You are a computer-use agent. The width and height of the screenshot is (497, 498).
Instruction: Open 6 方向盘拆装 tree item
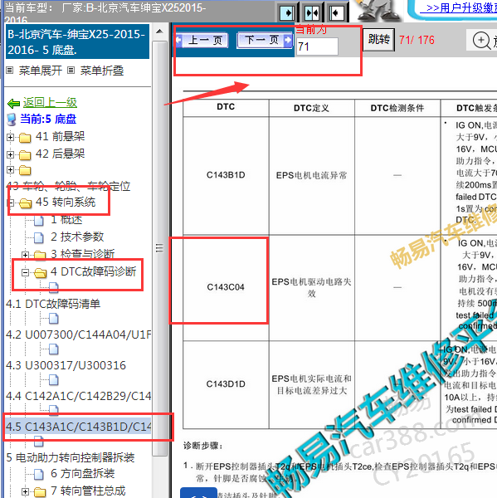(83, 474)
